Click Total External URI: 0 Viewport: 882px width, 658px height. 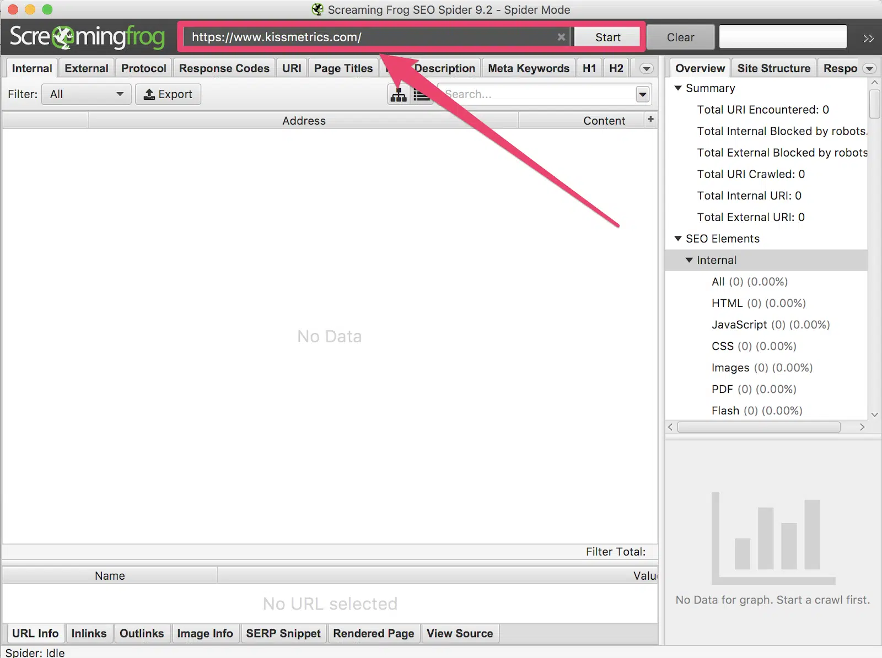pyautogui.click(x=751, y=217)
